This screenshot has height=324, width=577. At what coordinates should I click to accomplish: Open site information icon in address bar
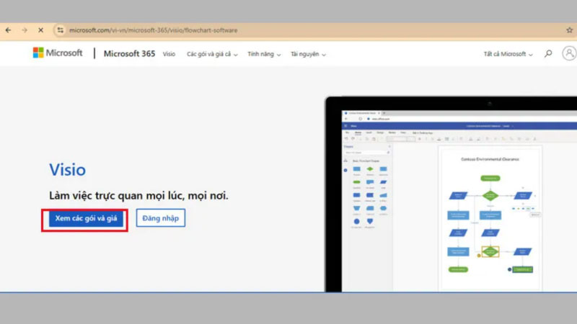(x=61, y=30)
